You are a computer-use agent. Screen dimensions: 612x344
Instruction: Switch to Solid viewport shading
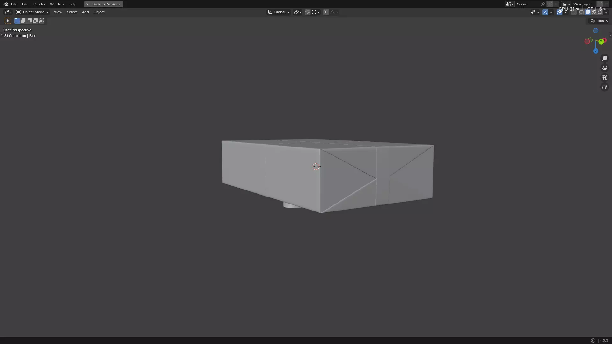click(x=588, y=12)
